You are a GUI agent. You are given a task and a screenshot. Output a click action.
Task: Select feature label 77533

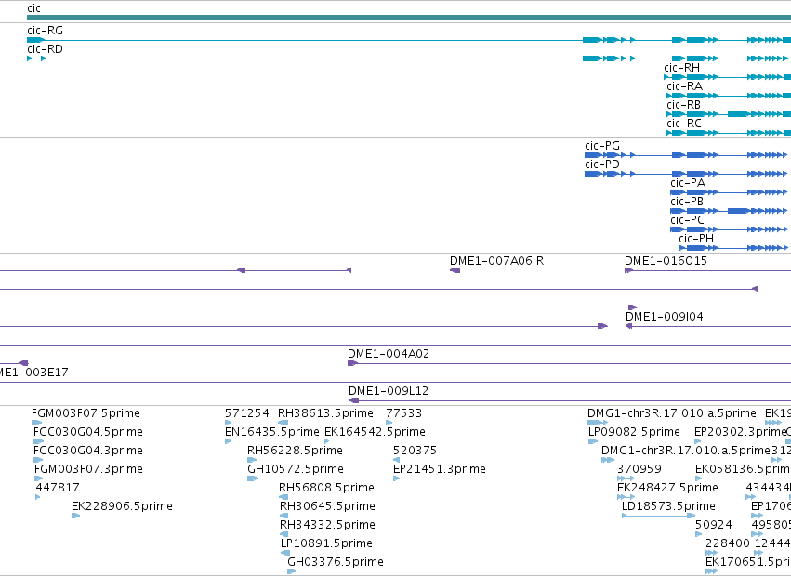(x=404, y=413)
